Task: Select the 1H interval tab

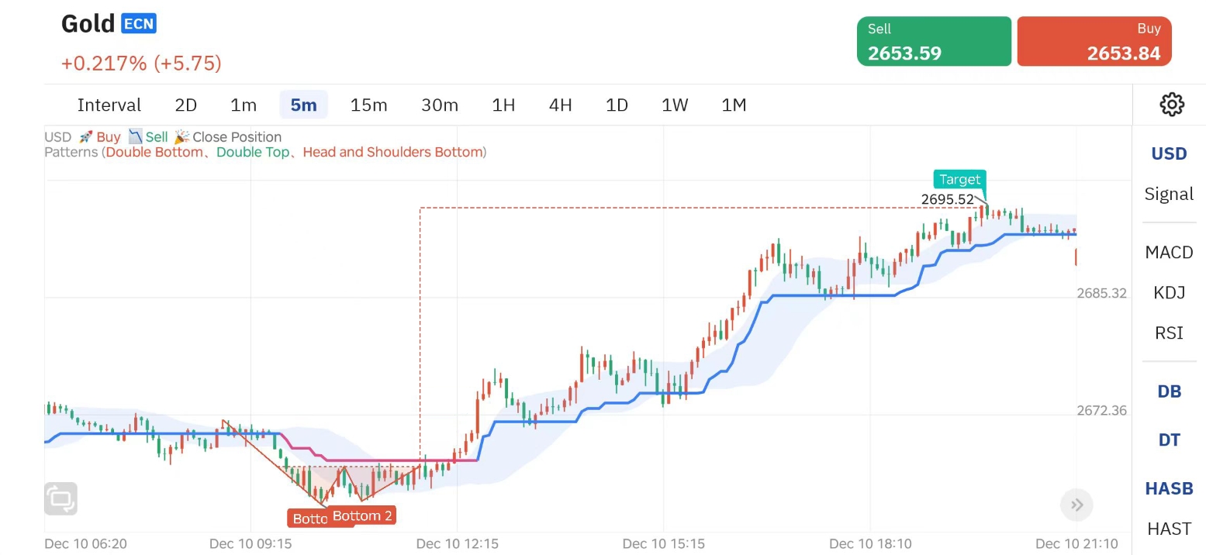Action: [503, 105]
